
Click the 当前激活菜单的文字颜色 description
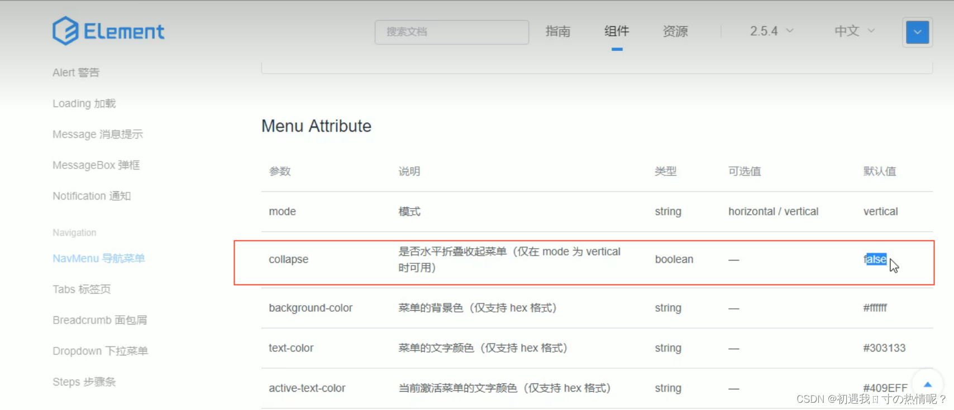coord(504,388)
